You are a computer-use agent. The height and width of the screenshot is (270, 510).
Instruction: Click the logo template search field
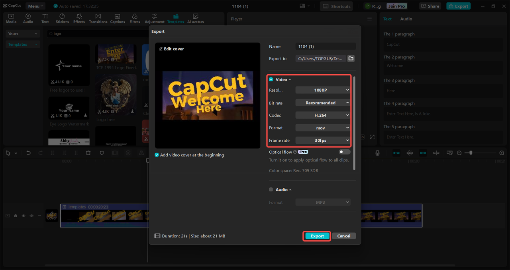pyautogui.click(x=98, y=34)
